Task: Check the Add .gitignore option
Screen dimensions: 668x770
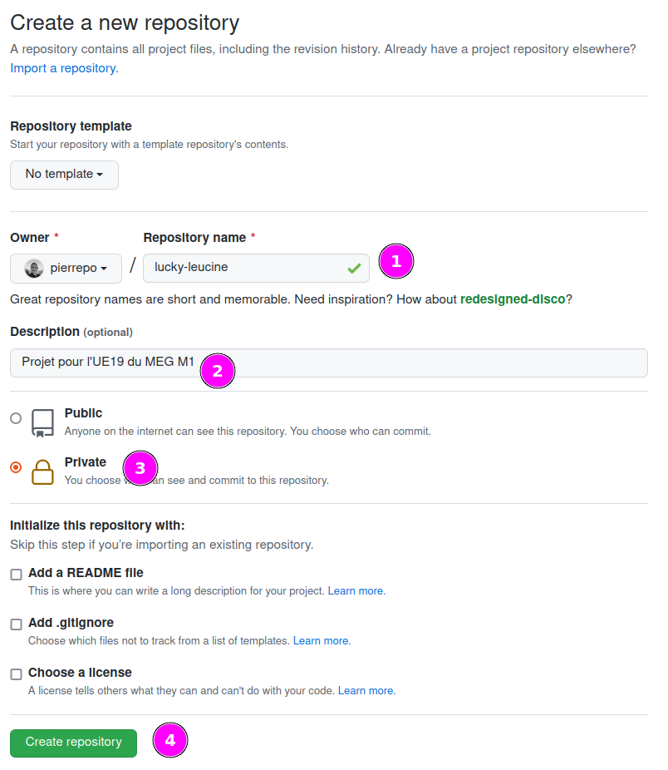Action: coord(16,624)
